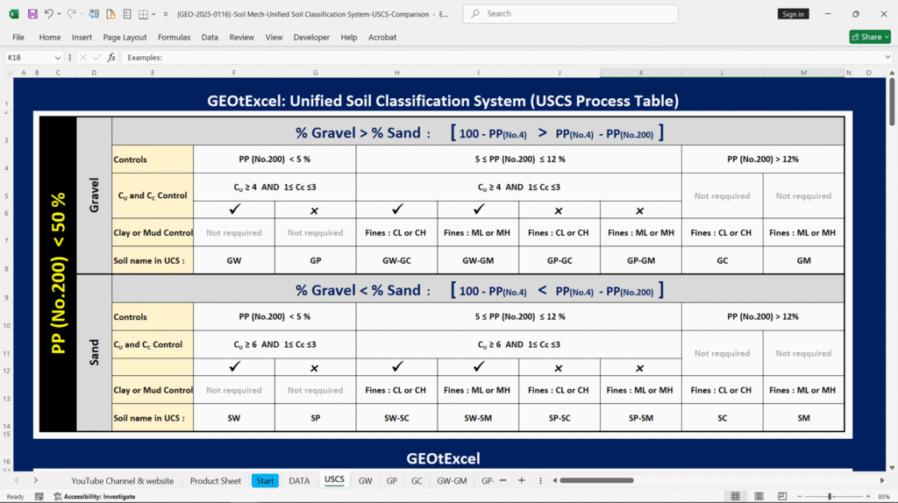Click the Cancel X icon in formula bar
This screenshot has height=503, width=898.
83,57
